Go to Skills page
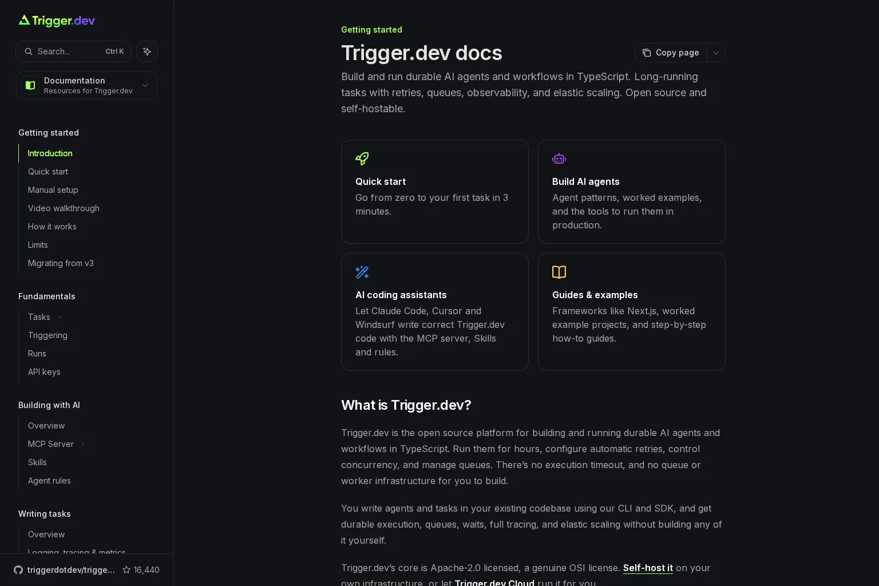Image resolution: width=879 pixels, height=586 pixels. tap(37, 462)
